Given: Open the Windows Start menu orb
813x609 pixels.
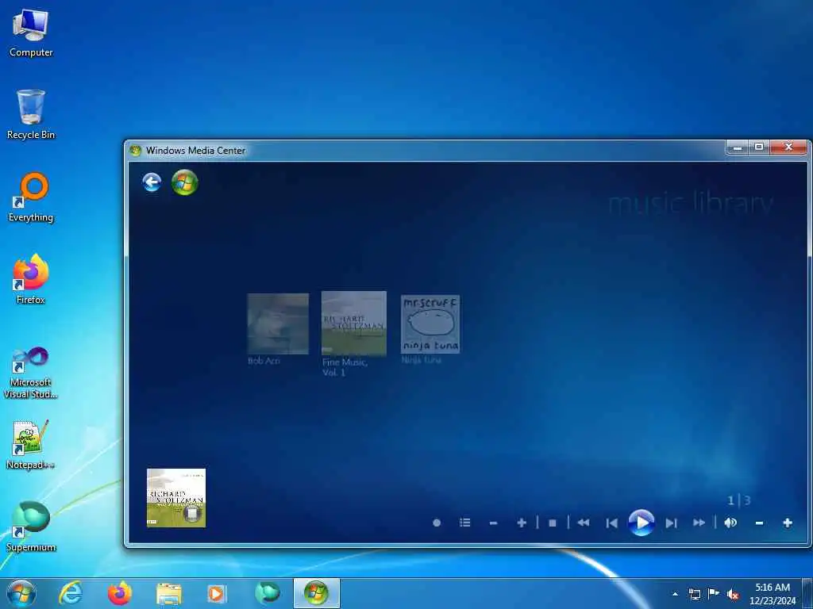Looking at the screenshot, I should point(21,593).
